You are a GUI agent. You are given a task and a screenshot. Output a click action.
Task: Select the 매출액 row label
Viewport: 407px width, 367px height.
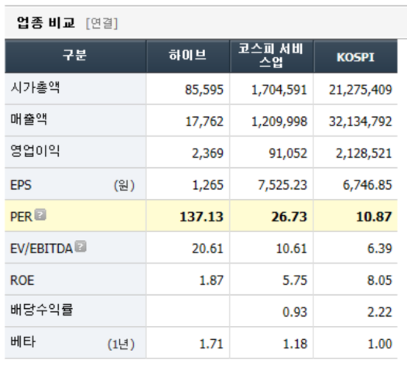[x=29, y=119]
